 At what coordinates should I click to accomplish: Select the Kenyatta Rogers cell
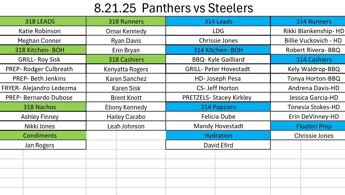(126, 69)
